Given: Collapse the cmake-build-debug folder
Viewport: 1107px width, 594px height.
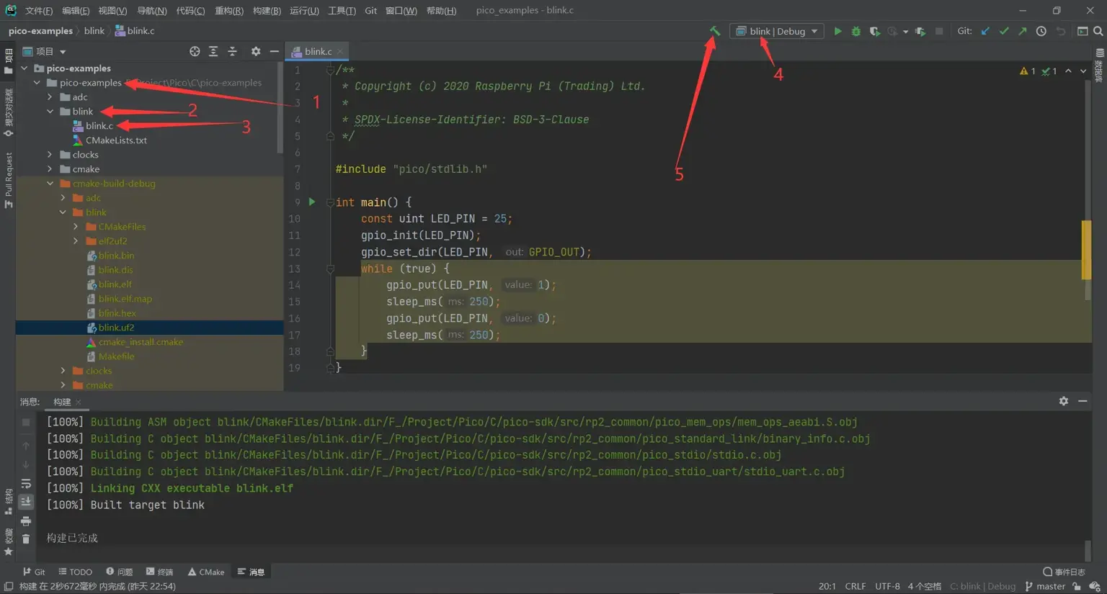Looking at the screenshot, I should coord(50,184).
